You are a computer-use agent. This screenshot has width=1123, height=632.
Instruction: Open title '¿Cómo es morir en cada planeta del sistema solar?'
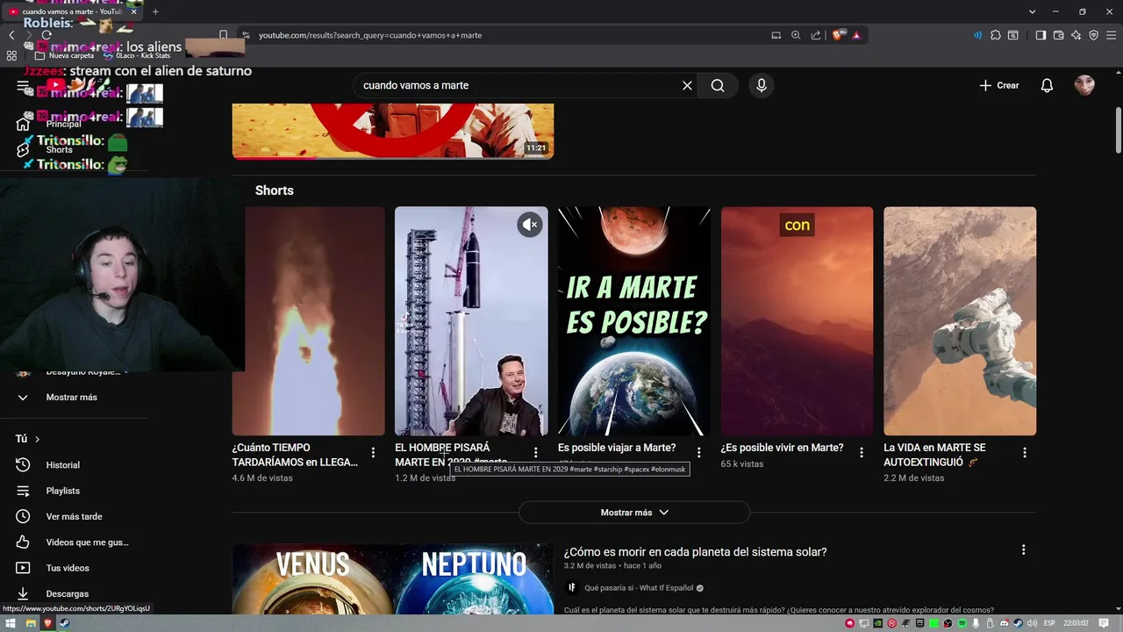(695, 552)
